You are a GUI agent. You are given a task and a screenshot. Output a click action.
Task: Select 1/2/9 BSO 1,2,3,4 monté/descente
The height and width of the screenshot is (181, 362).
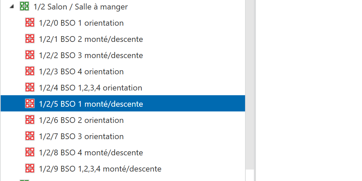point(100,169)
